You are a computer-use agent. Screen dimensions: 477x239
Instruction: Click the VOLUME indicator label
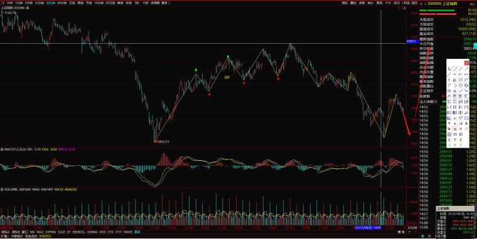pos(11,189)
